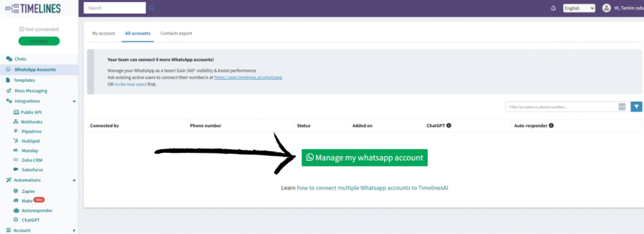Viewport: 644px width, 234px height.
Task: Click the Status column header
Action: click(x=304, y=126)
